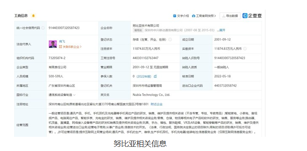The width and height of the screenshot is (307, 151).
Task: Click the 企查查 logo
Action: 252,16
